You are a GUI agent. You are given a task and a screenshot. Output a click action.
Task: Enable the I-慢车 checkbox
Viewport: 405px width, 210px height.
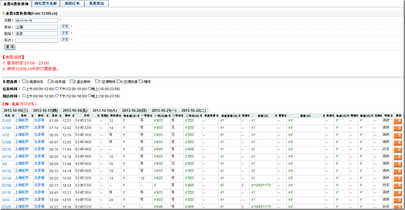[140, 82]
